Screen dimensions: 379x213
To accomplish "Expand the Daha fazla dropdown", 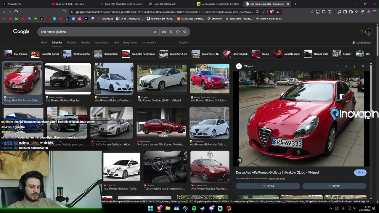I will [149, 43].
